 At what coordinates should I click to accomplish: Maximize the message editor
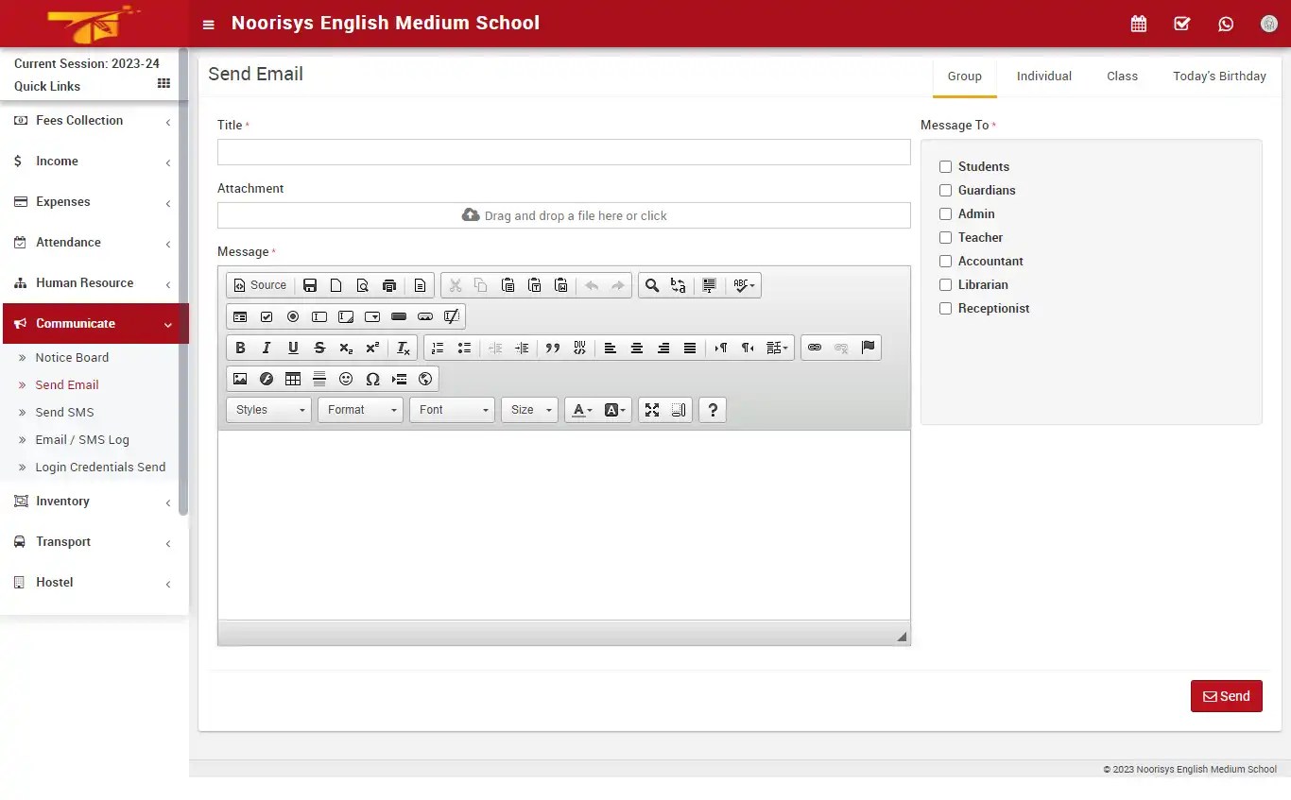click(x=651, y=409)
